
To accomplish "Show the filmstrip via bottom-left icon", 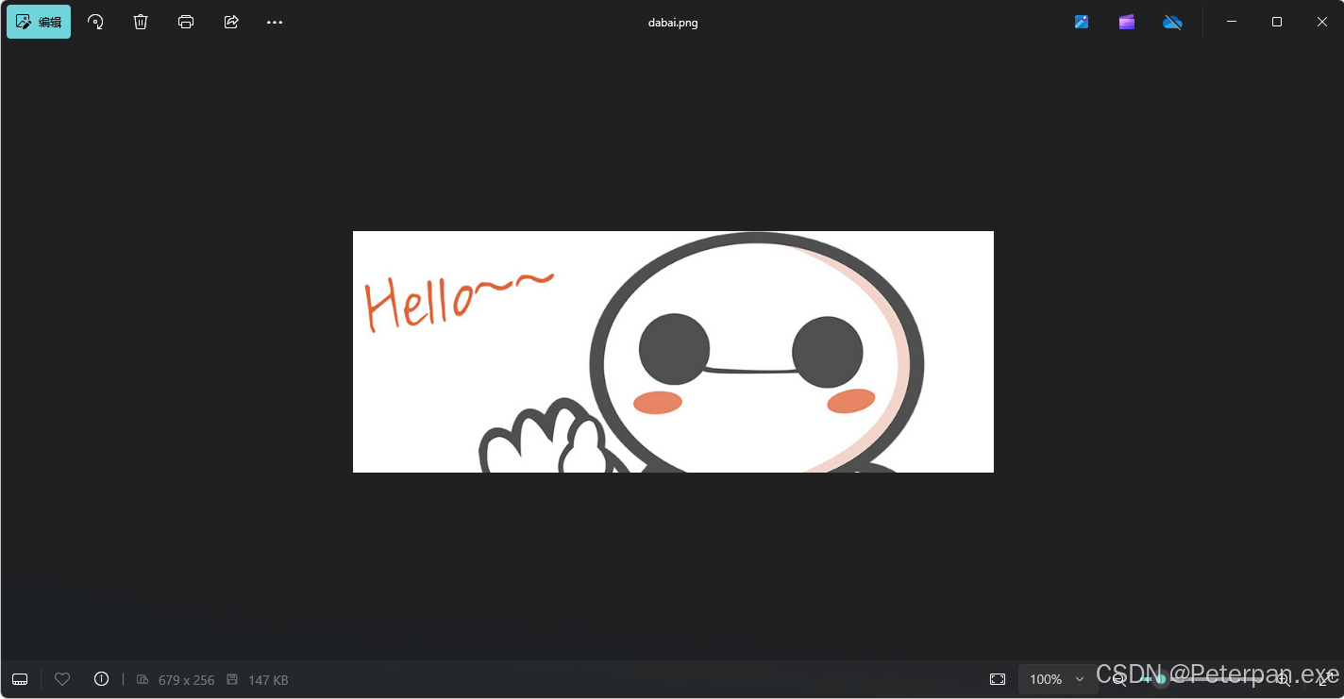I will 20,679.
